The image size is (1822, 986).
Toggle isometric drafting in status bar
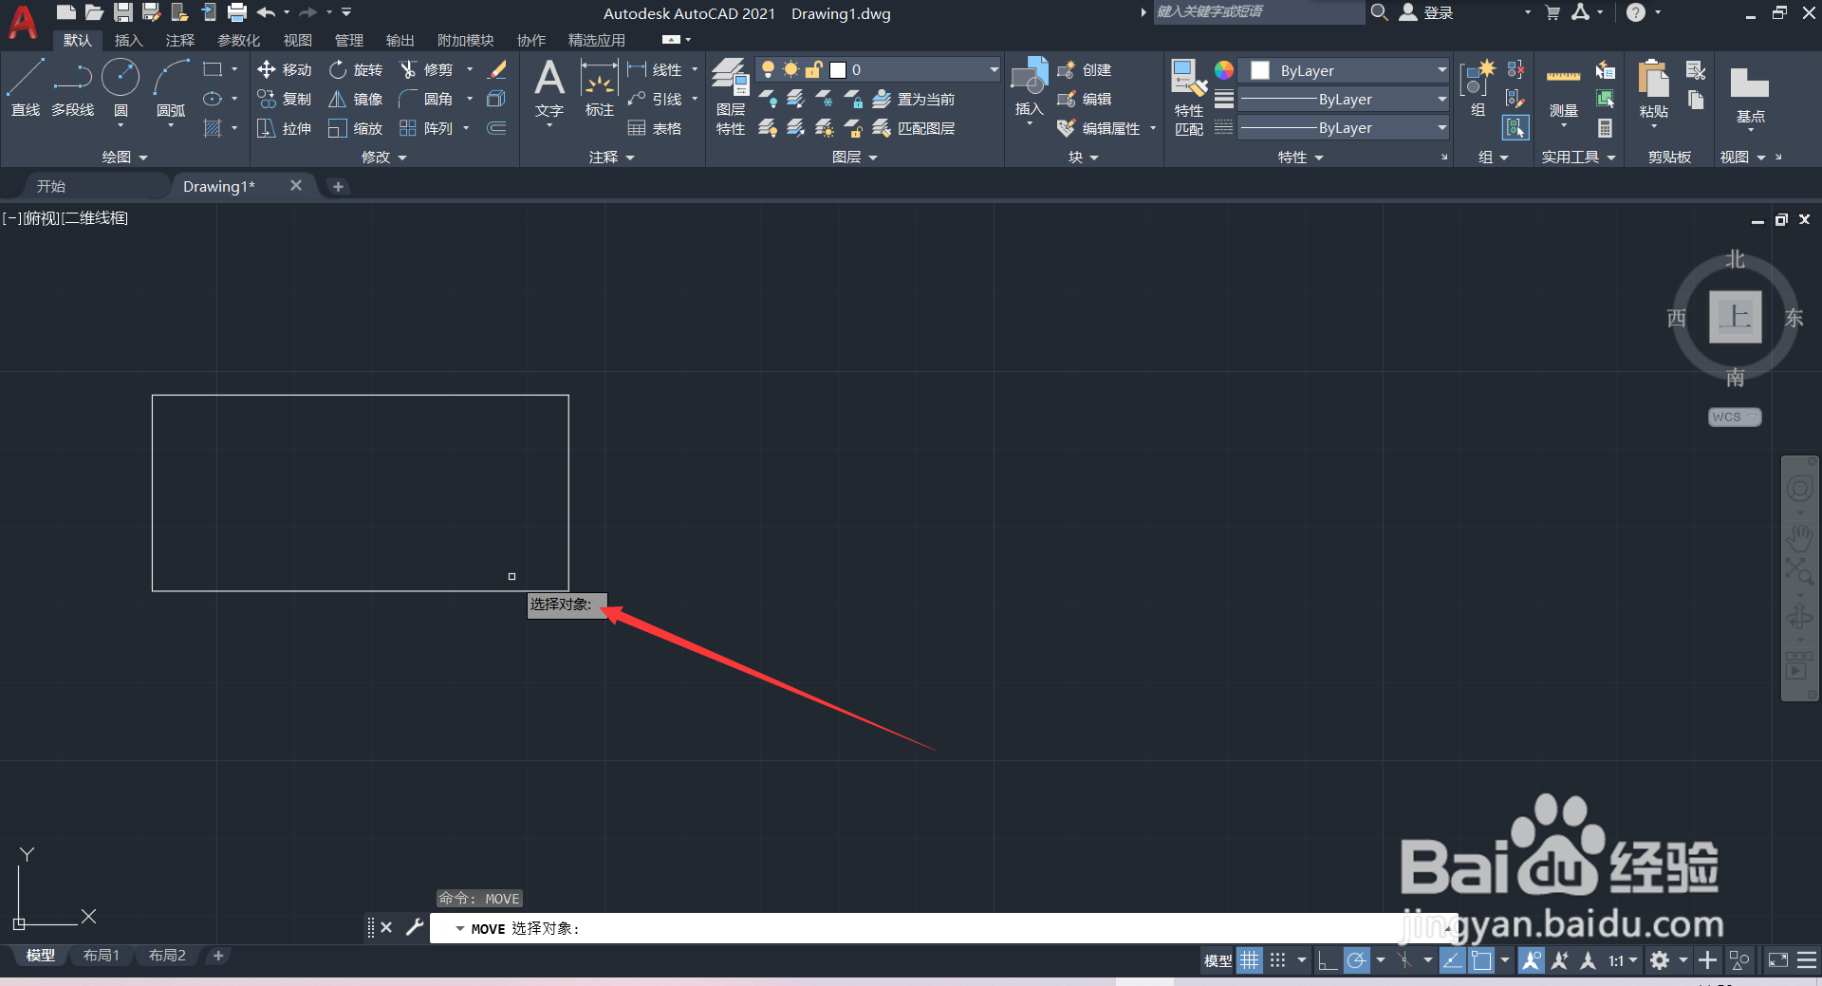tap(1405, 960)
